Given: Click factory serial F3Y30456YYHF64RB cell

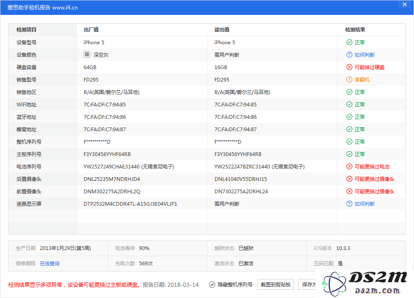Looking at the screenshot, I should [107, 154].
